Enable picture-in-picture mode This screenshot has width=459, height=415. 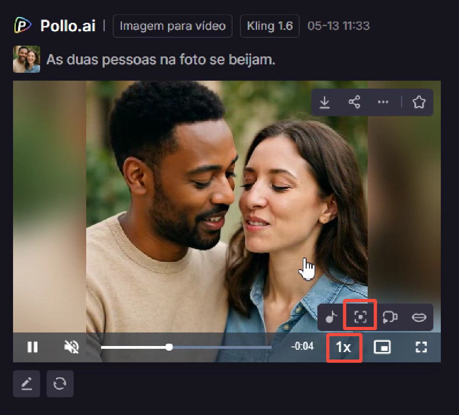click(x=382, y=347)
